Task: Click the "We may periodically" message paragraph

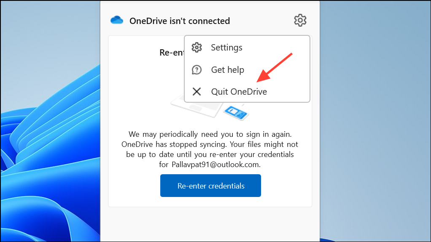Action: click(x=210, y=149)
